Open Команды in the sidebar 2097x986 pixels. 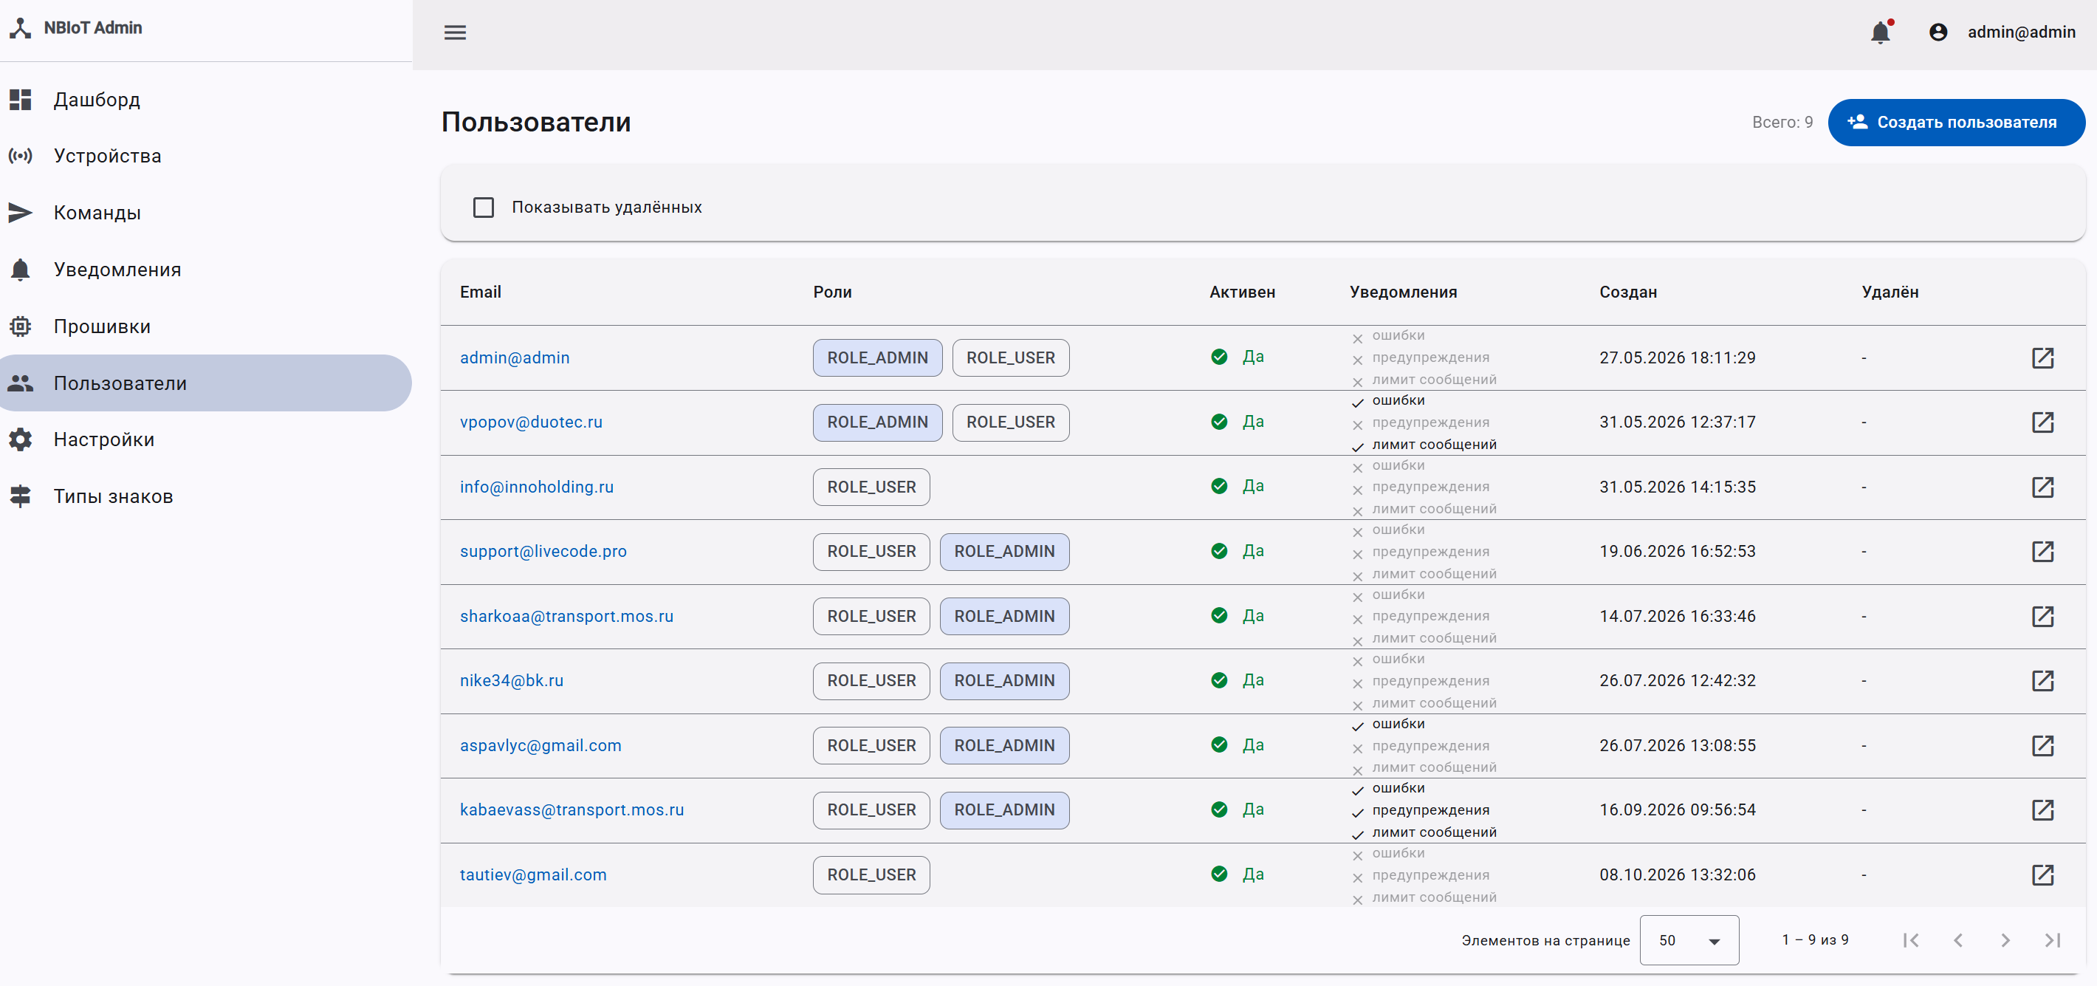(x=206, y=213)
